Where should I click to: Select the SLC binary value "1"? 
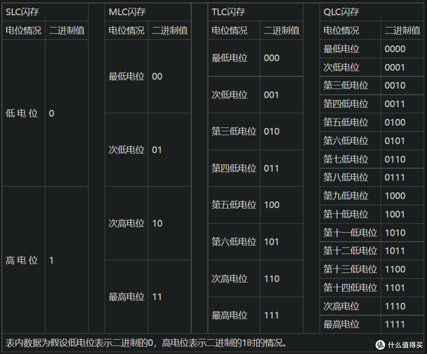(x=51, y=260)
